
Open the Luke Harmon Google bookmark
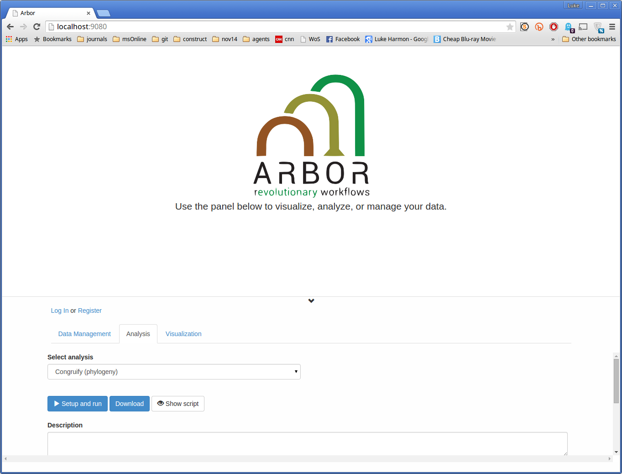click(397, 39)
